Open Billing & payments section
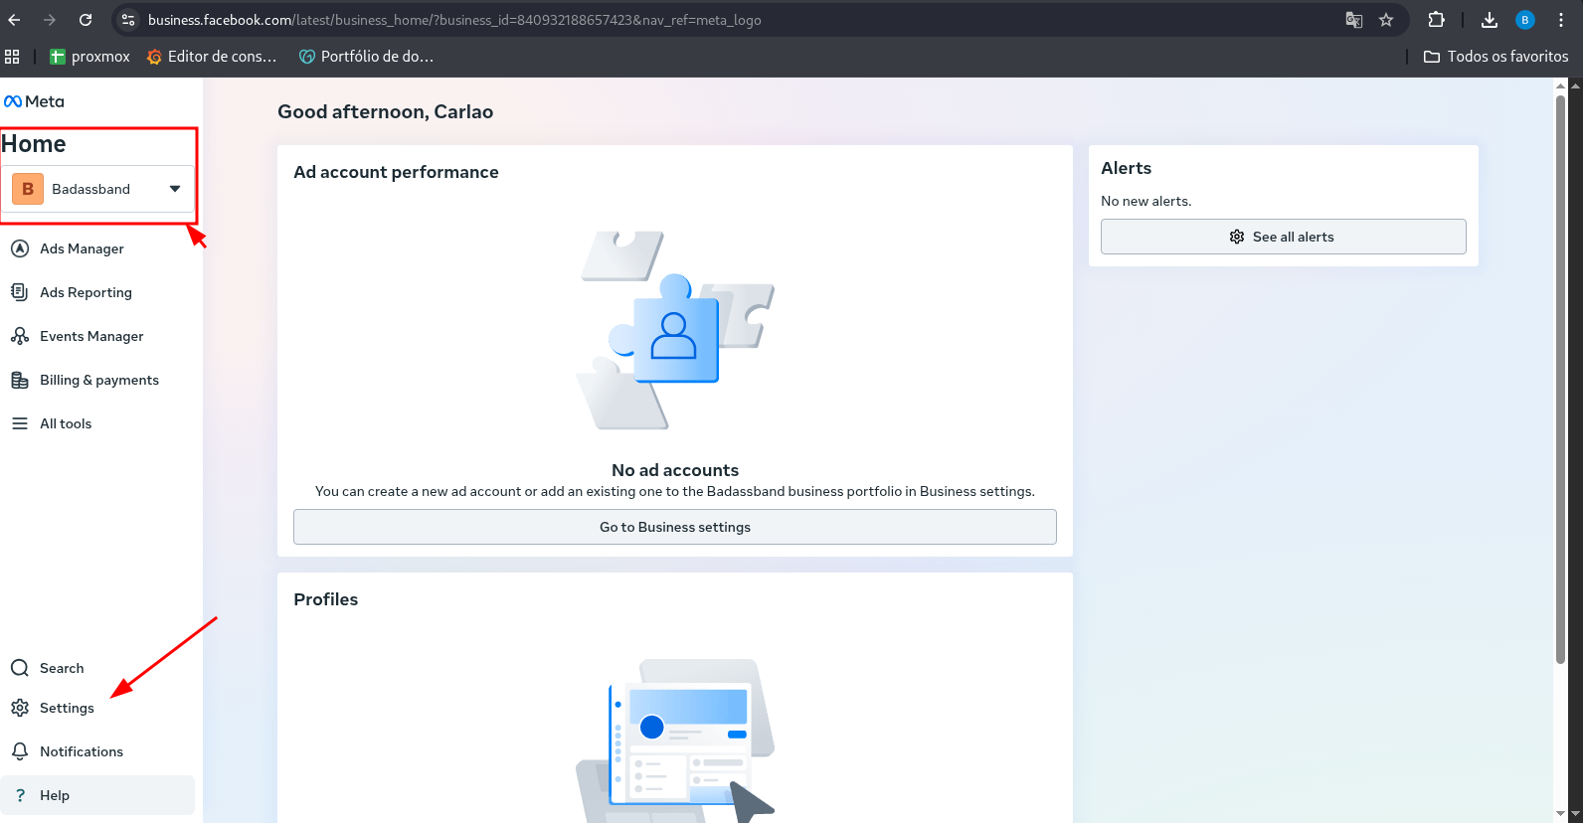The height and width of the screenshot is (823, 1583). pos(98,380)
